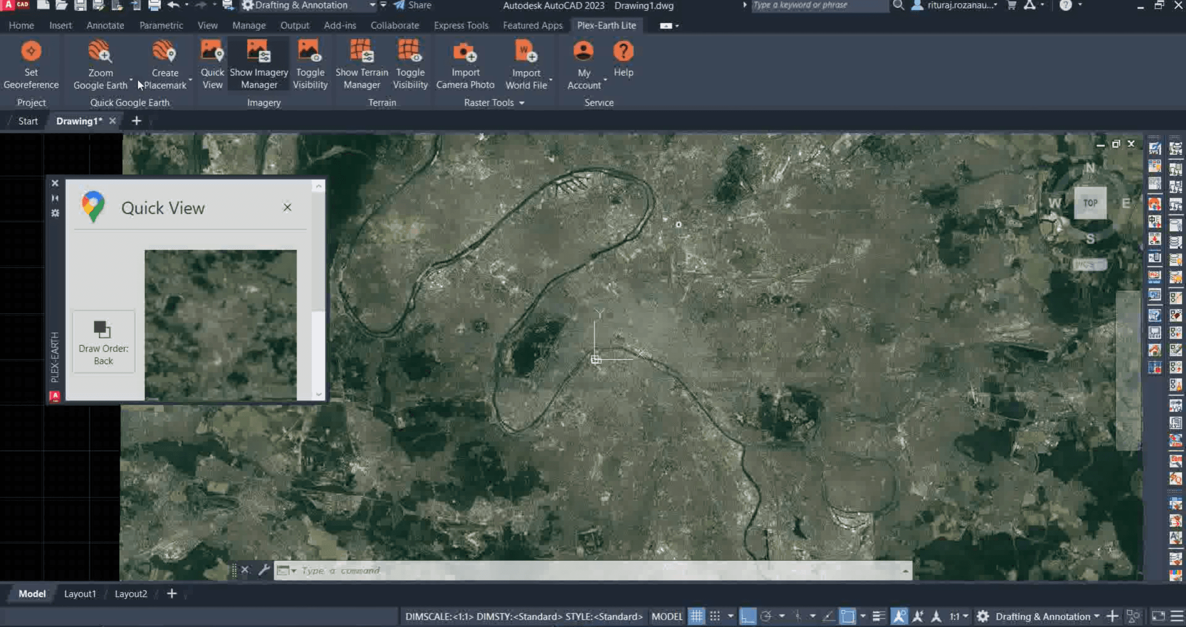Switch to the Layout1 tab
This screenshot has width=1186, height=627.
pos(80,594)
